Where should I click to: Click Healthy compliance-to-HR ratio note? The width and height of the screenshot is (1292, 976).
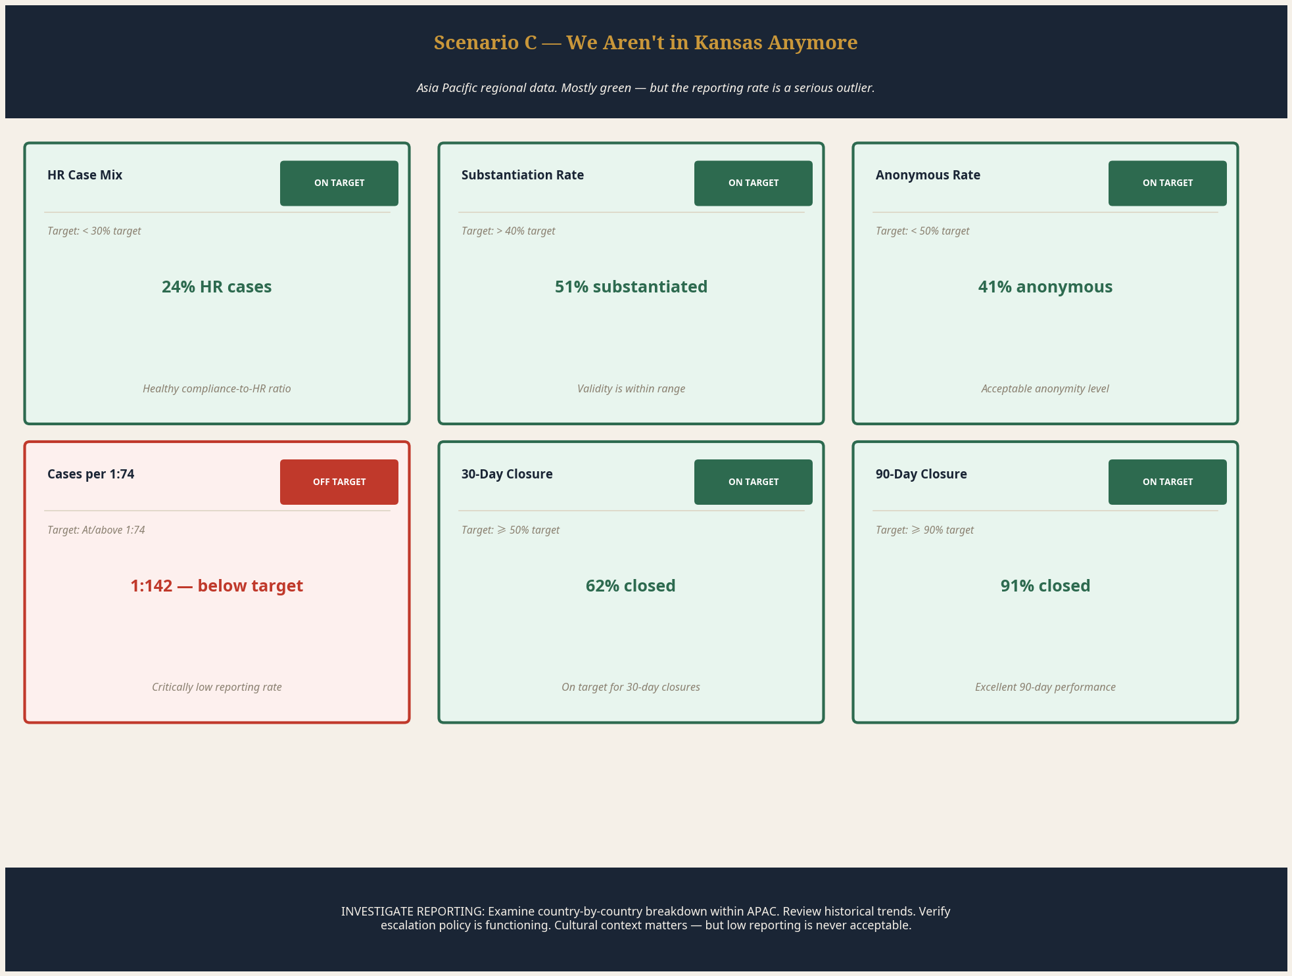[x=217, y=388]
